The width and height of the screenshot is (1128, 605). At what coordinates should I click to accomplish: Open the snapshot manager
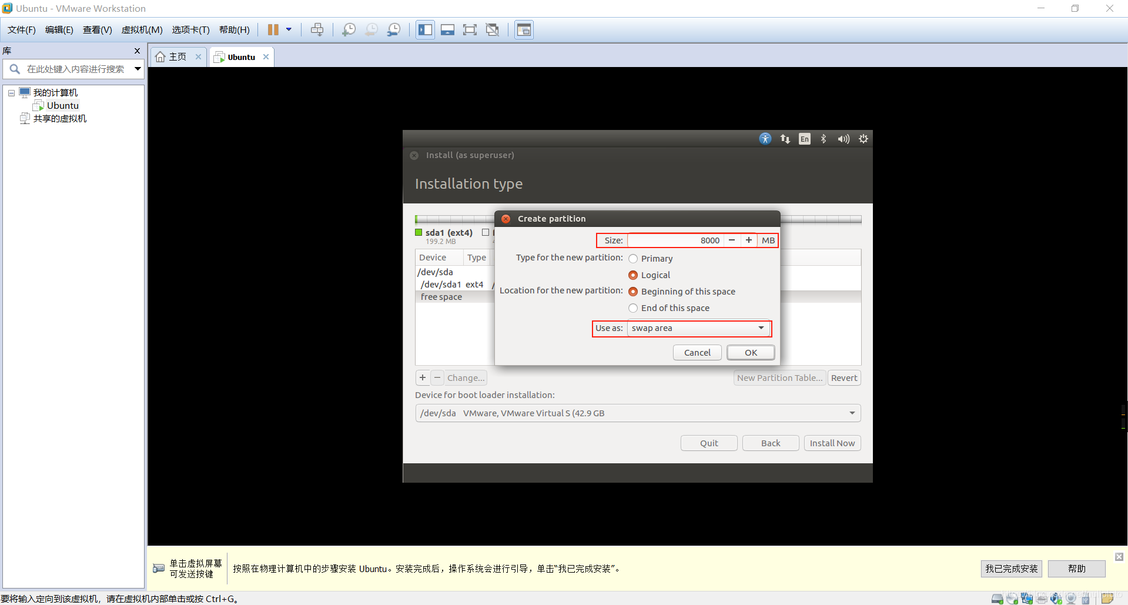pos(394,29)
